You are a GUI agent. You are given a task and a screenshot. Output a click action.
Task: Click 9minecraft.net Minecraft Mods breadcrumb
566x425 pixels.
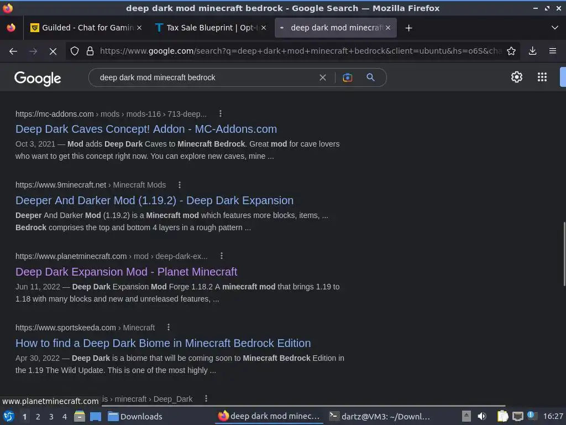91,185
